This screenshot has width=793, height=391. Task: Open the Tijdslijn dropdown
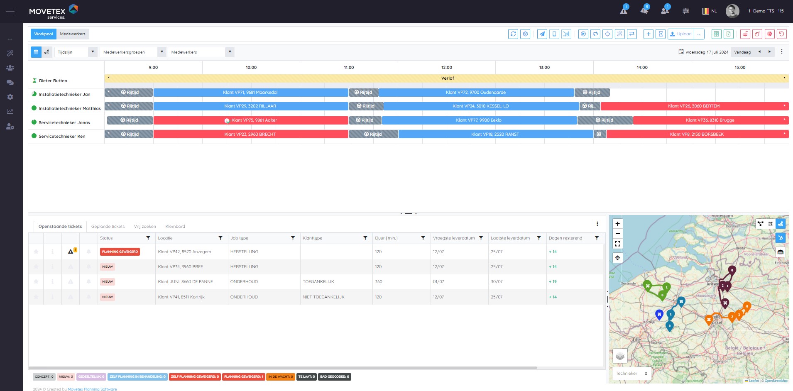[x=76, y=52]
